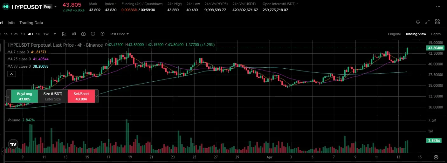Open time axis settings gear icon
The height and width of the screenshot is (163, 447).
click(x=436, y=157)
